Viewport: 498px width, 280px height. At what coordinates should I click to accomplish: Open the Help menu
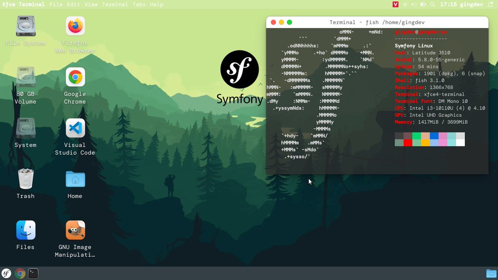pos(156,5)
